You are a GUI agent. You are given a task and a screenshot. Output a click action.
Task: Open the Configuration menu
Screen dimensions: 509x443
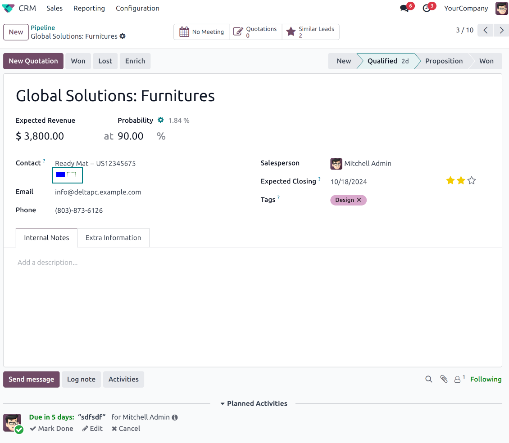pos(137,9)
